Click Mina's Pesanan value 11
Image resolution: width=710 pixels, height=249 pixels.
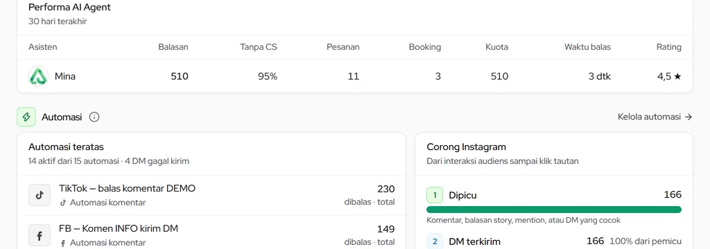coord(354,76)
